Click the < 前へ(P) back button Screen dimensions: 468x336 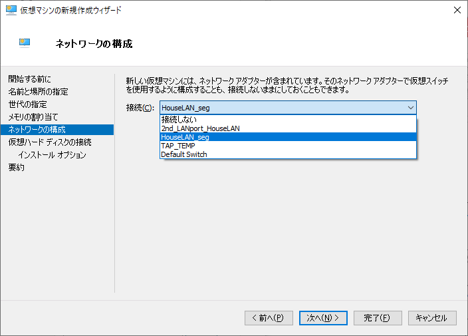pyautogui.click(x=269, y=318)
